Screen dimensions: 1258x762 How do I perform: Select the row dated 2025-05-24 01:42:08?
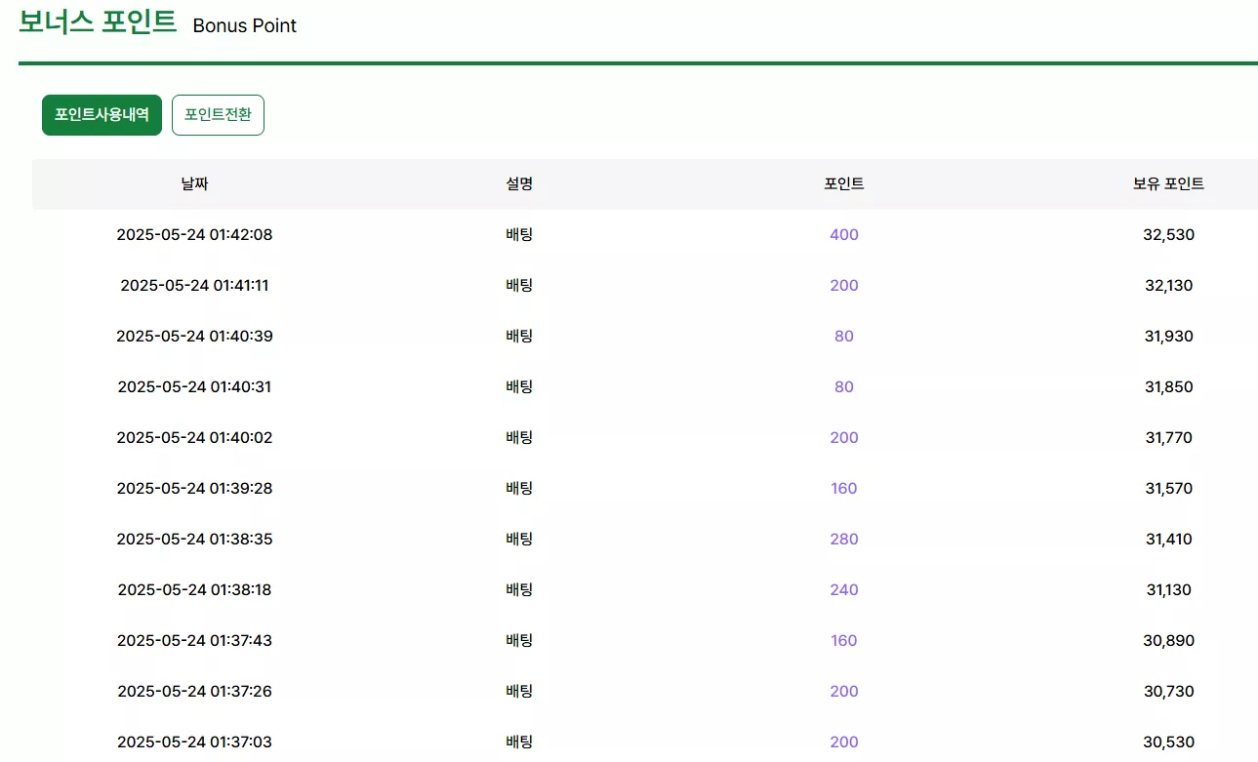point(645,234)
